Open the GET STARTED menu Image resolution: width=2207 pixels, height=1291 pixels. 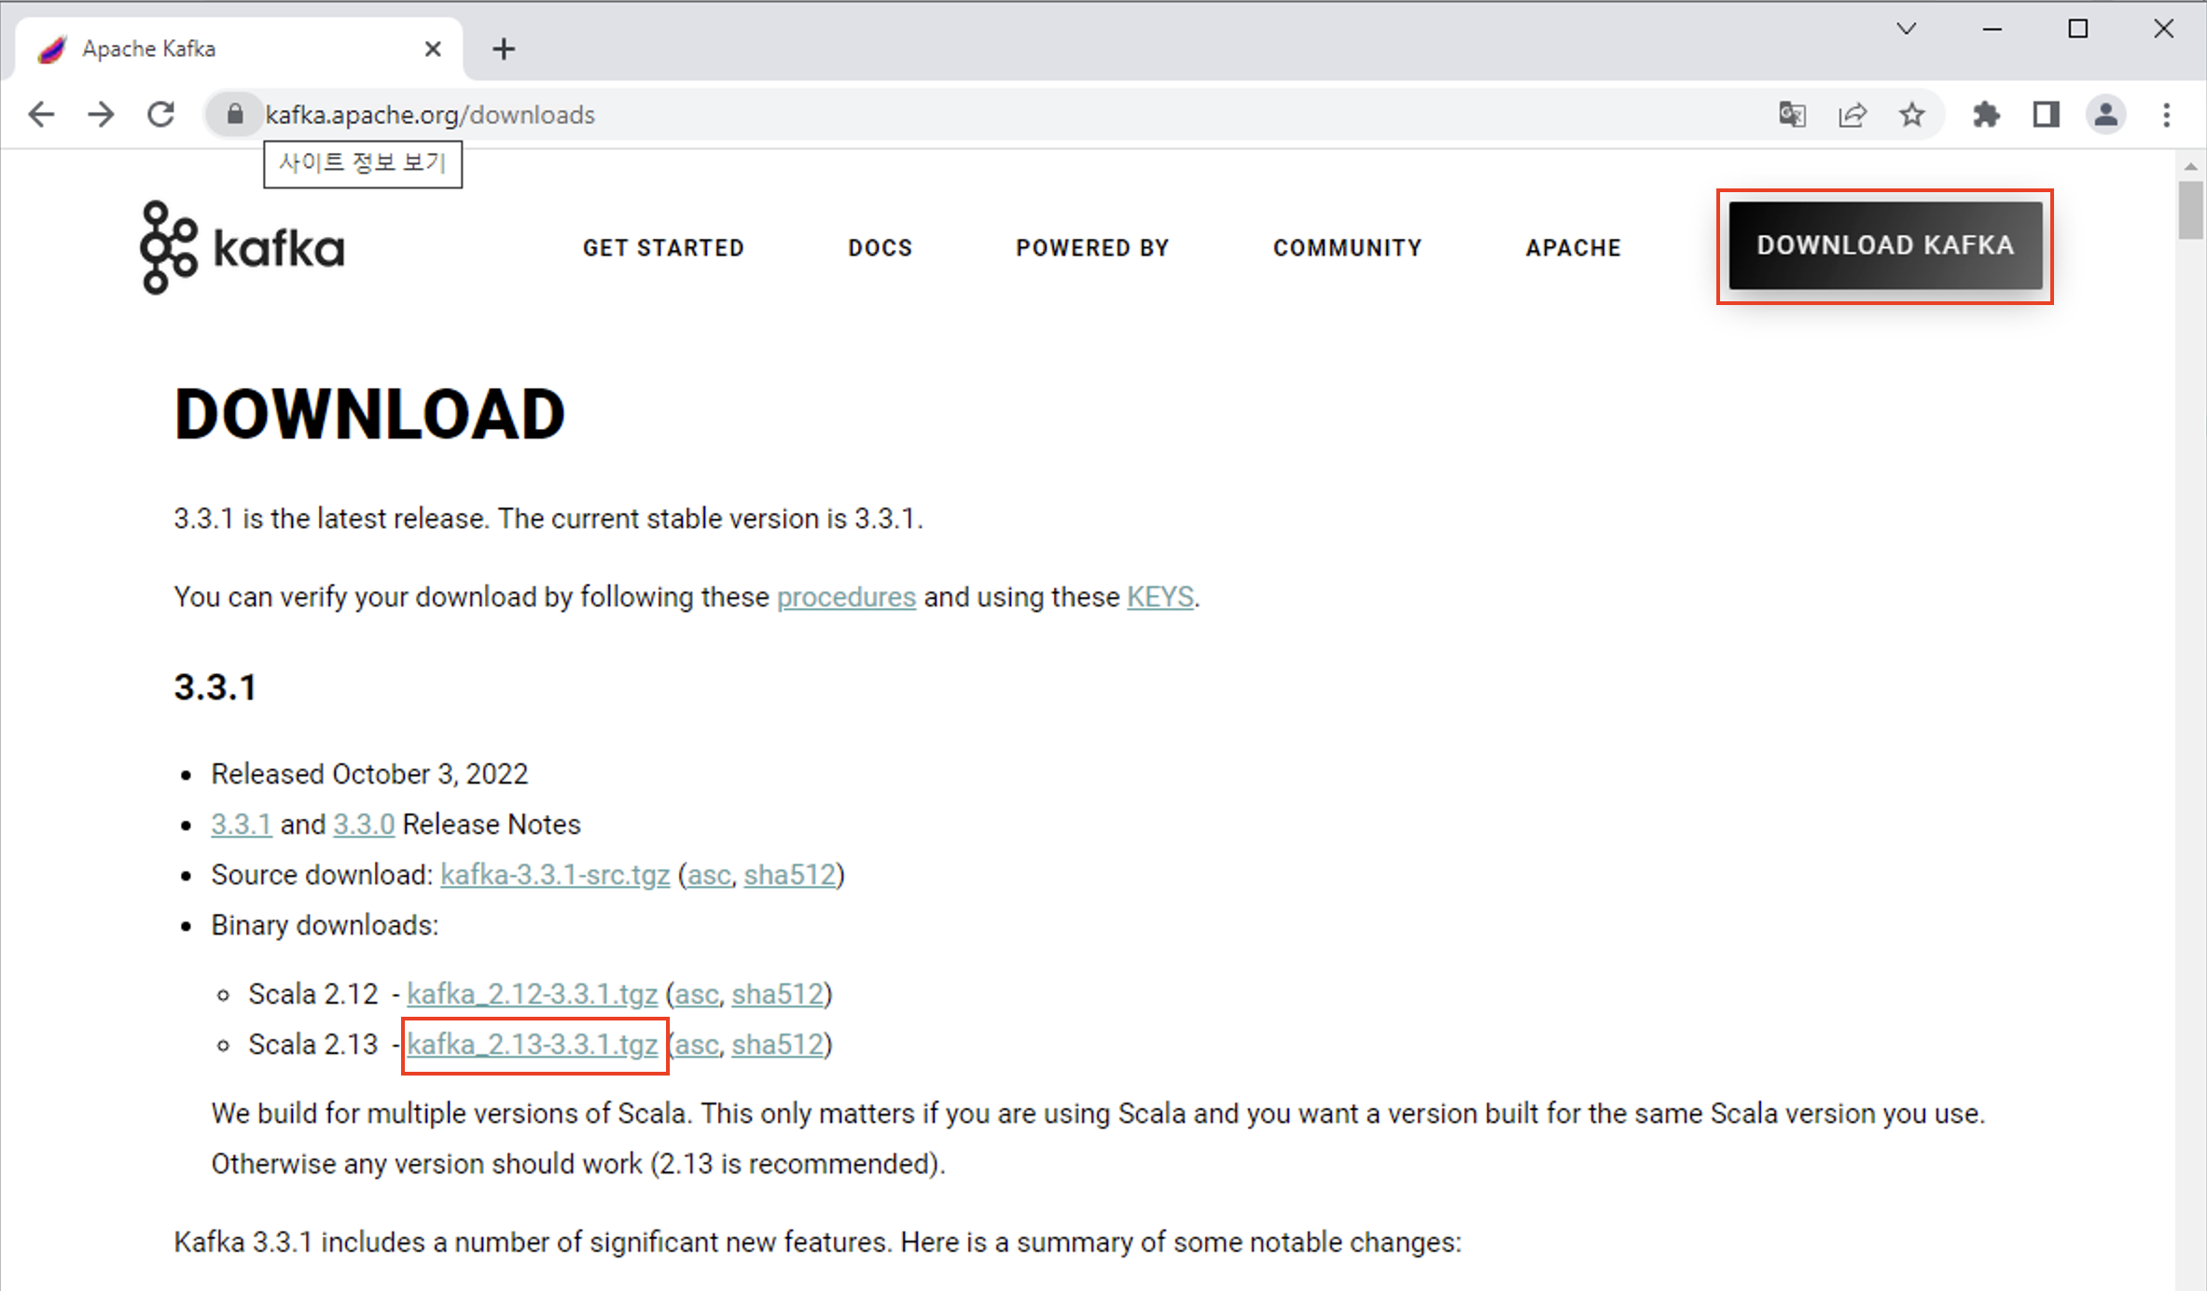[663, 248]
